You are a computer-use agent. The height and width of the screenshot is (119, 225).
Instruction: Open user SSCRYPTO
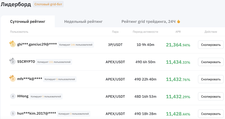point(26,62)
